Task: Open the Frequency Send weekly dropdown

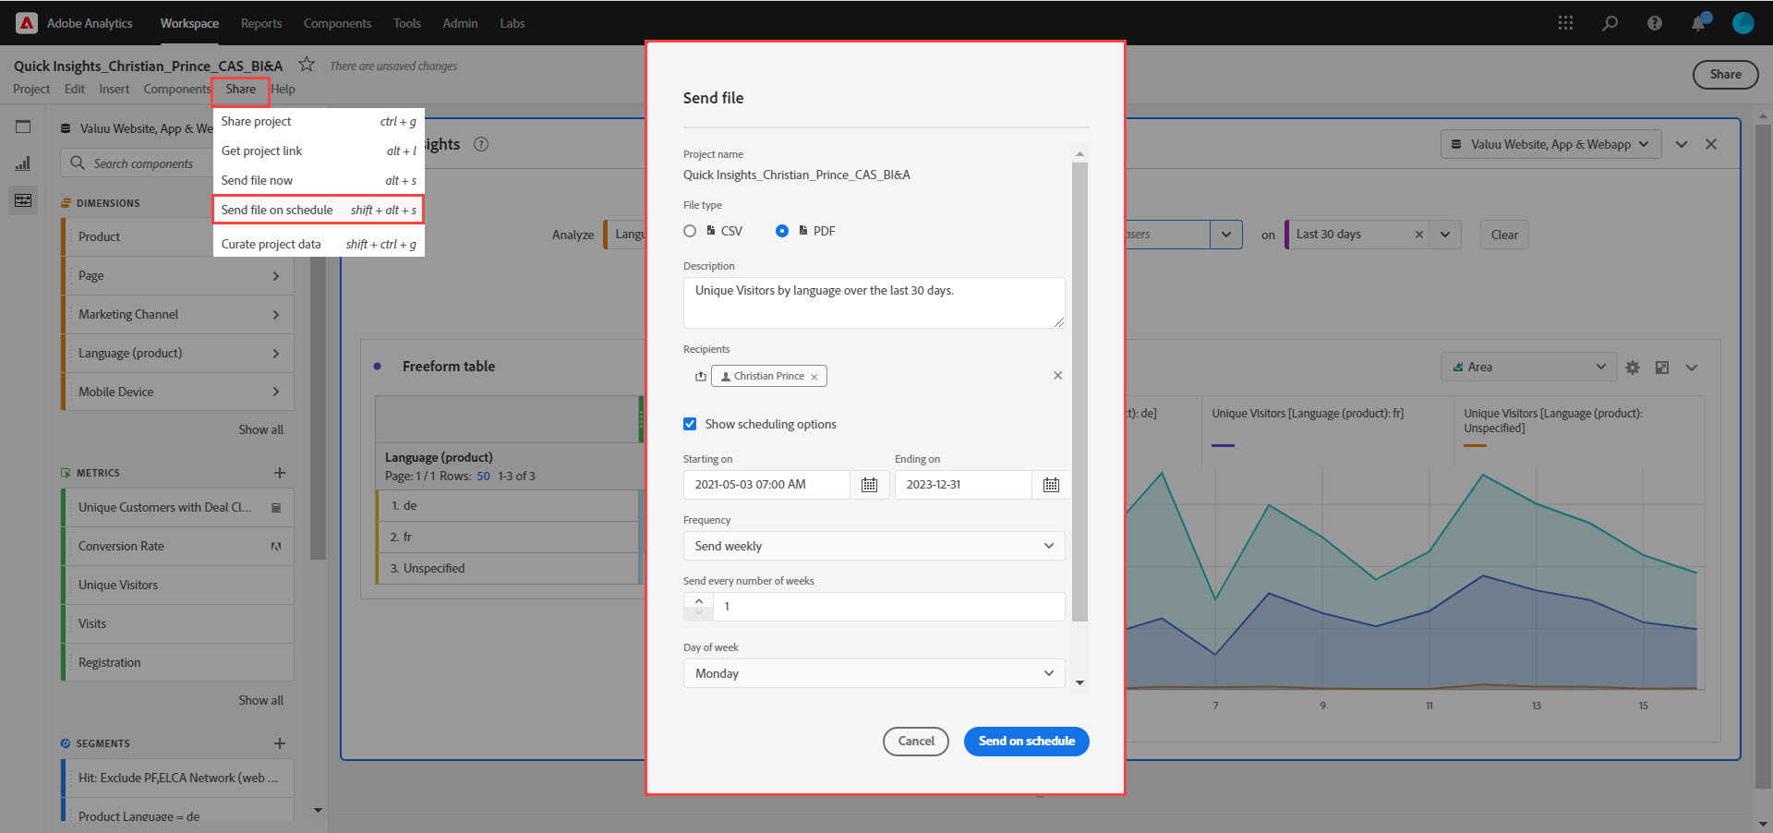Action: 874,546
